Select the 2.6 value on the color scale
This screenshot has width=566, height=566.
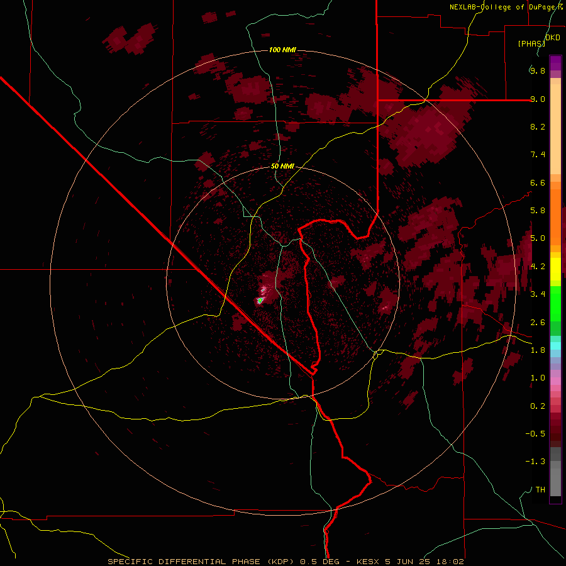[x=537, y=323]
